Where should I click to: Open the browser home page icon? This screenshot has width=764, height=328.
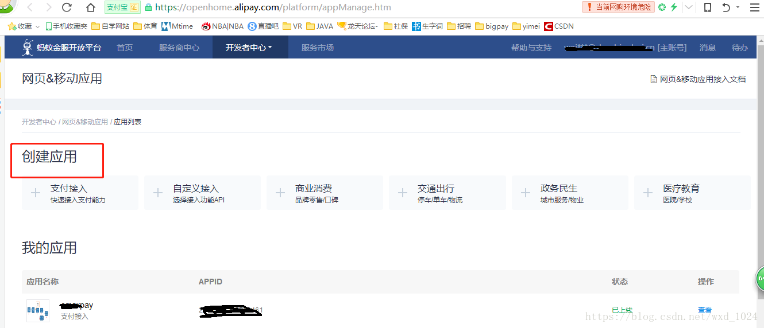coord(90,7)
